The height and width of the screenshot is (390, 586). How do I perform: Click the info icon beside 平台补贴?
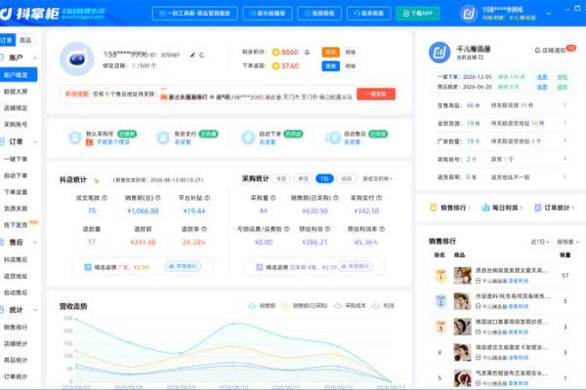[207, 198]
